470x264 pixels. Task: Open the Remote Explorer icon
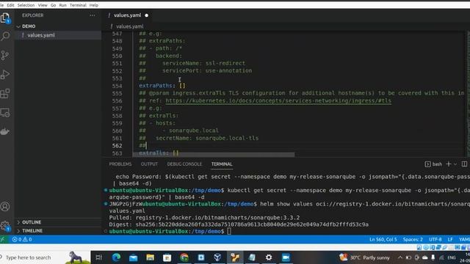tap(5, 112)
